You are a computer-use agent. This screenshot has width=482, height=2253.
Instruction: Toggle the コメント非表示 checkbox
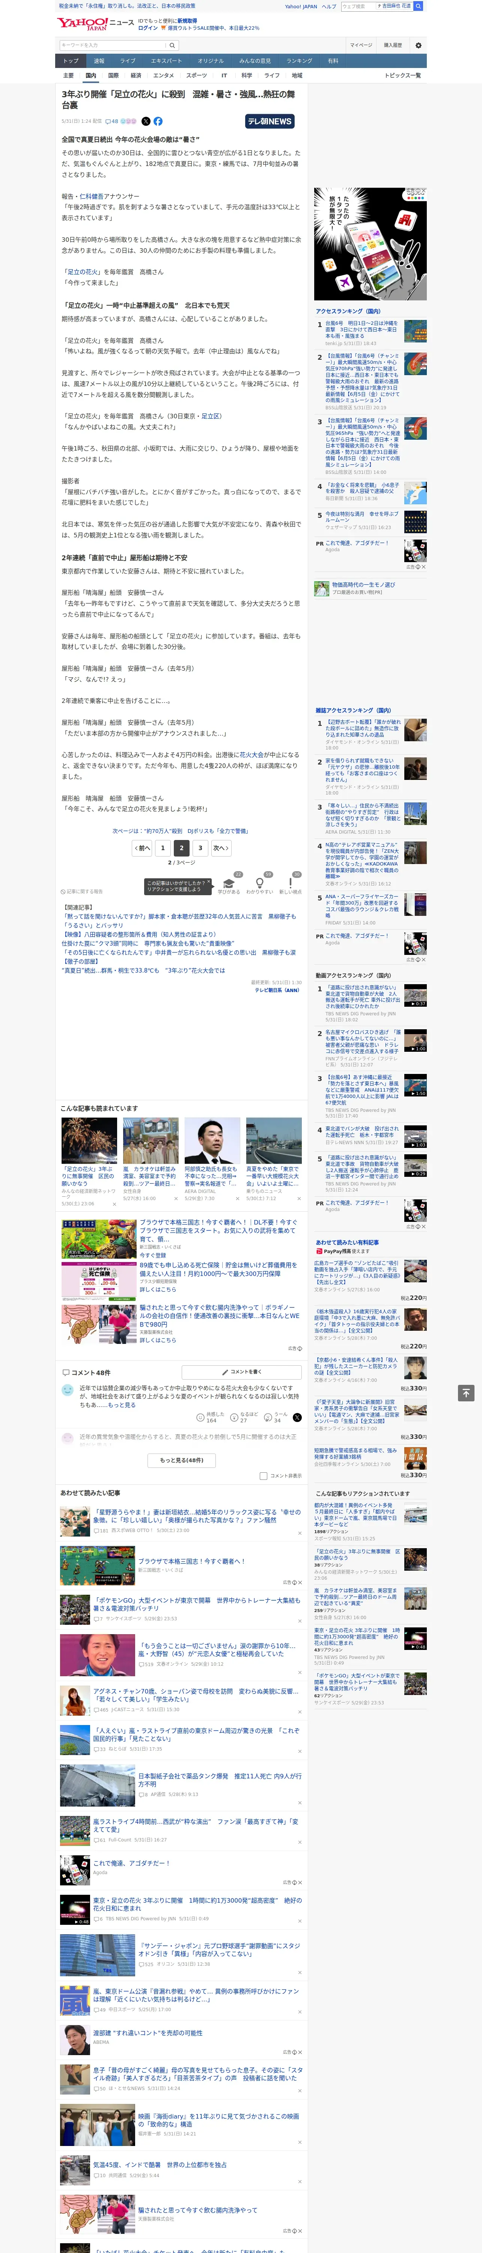point(263,1476)
